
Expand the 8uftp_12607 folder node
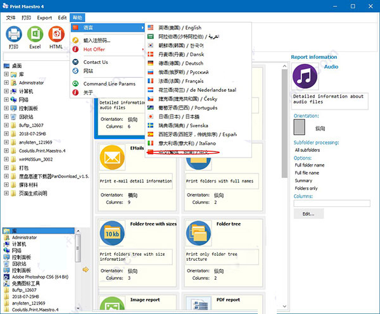[6, 125]
